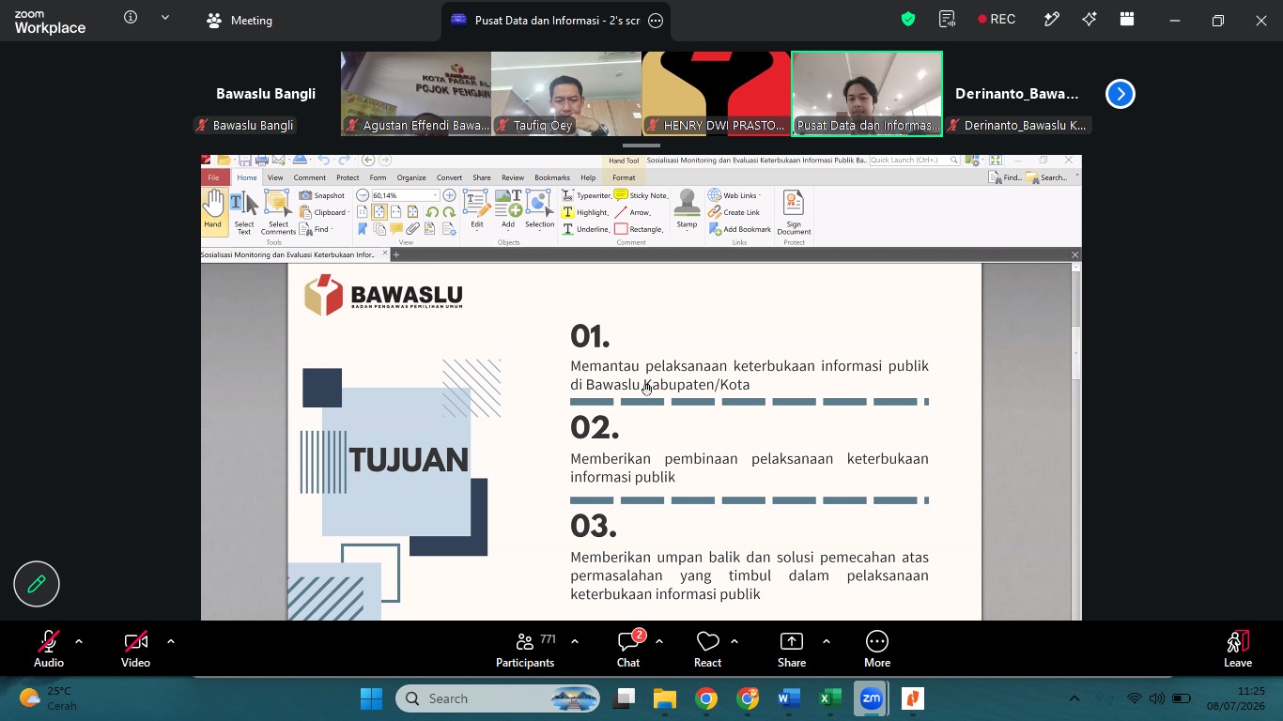The width and height of the screenshot is (1283, 721).
Task: Switch to the Bookmarks ribbon tab
Action: [x=552, y=177]
